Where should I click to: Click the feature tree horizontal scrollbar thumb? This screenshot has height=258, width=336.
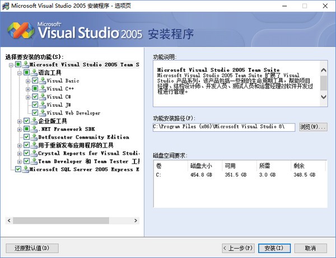point(61,220)
